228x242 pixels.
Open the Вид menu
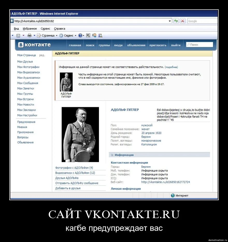(x=16, y=29)
